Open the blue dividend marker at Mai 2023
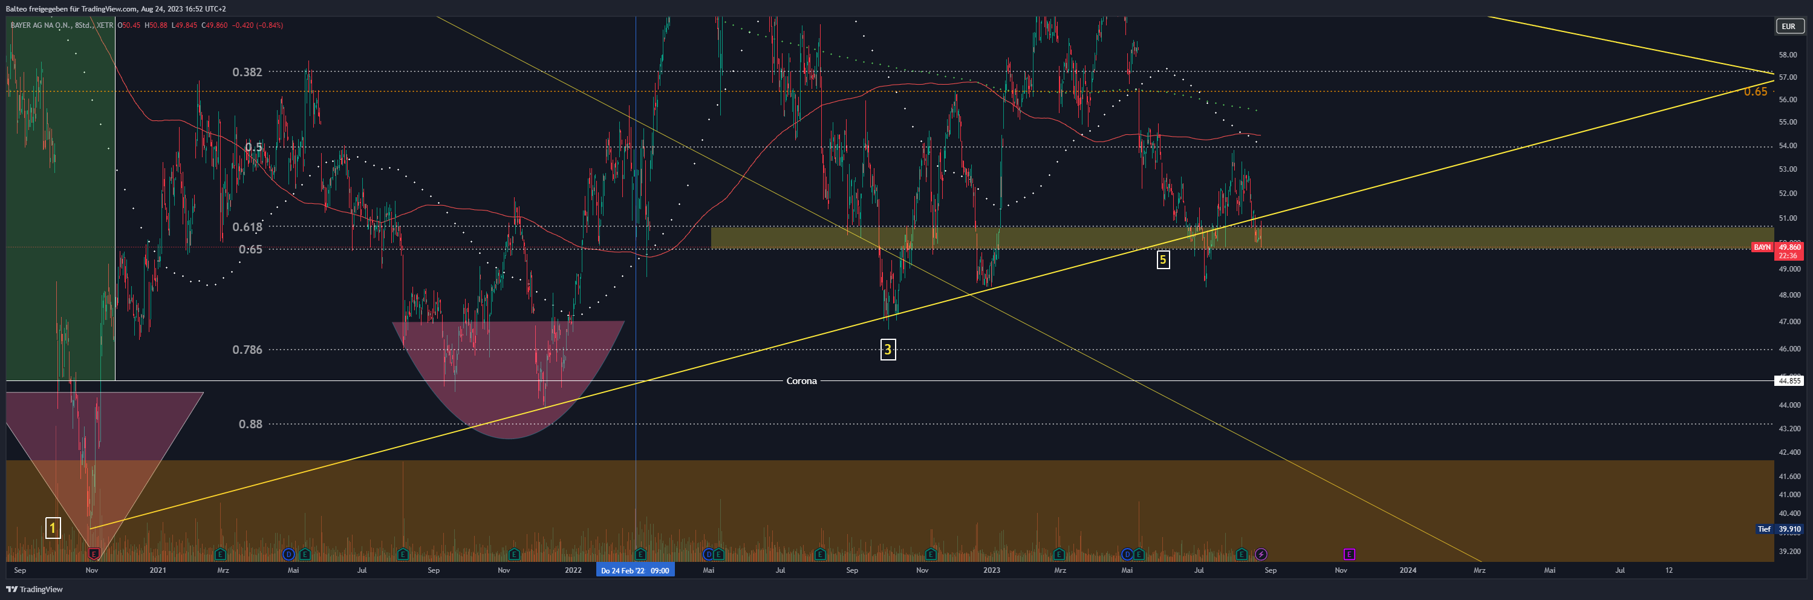Viewport: 1813px width, 600px height. tap(1127, 554)
